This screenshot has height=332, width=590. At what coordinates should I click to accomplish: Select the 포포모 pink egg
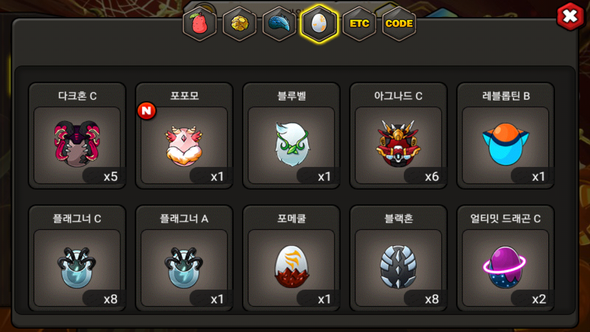[184, 136]
